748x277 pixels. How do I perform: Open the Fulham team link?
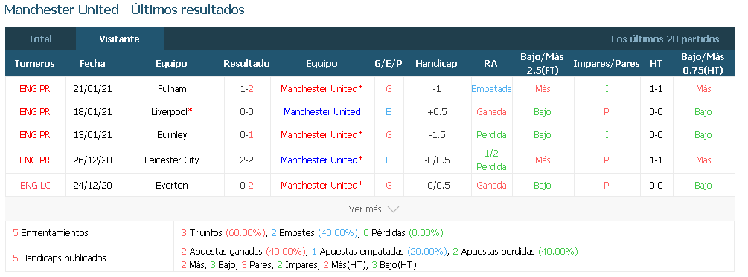tap(172, 88)
